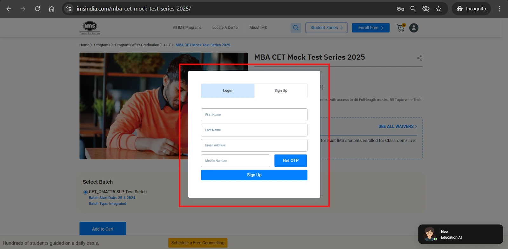Open All IMS Programs menu

pos(187,28)
